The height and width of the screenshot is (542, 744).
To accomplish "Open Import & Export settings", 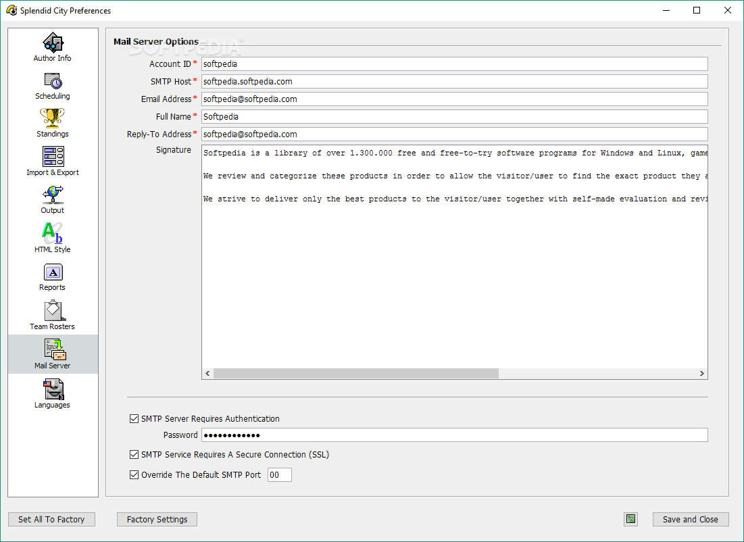I will pyautogui.click(x=53, y=162).
